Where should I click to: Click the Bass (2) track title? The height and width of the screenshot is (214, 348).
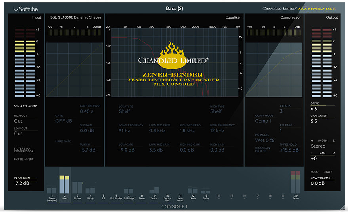(174, 8)
